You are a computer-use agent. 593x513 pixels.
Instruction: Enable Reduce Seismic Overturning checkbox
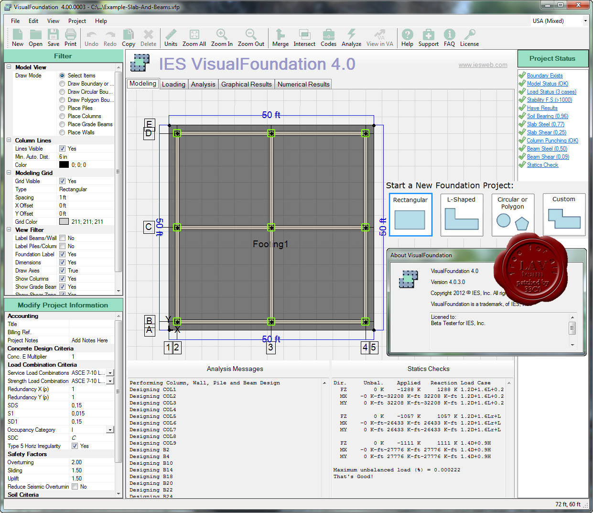coord(75,487)
